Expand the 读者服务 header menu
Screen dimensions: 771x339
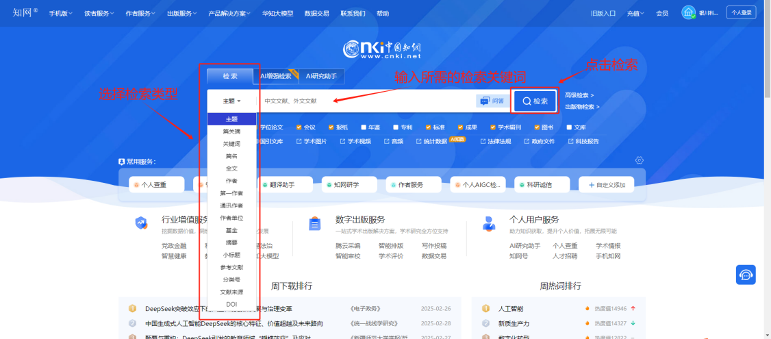pyautogui.click(x=99, y=13)
